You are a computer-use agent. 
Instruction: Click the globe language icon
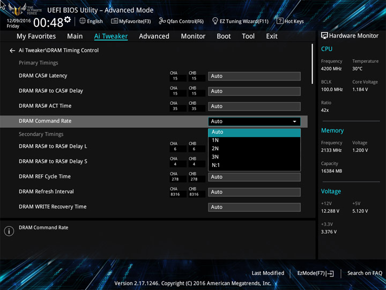point(83,21)
